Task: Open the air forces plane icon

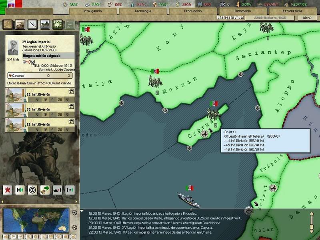Action: (32, 24)
